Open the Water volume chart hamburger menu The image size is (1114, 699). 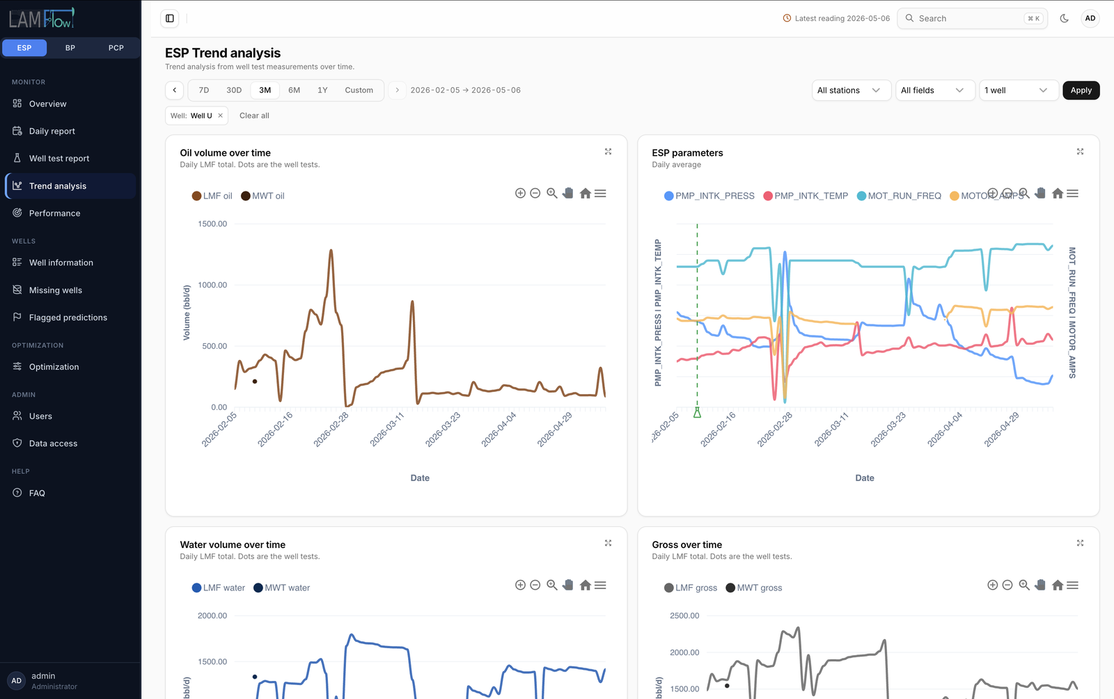click(600, 586)
